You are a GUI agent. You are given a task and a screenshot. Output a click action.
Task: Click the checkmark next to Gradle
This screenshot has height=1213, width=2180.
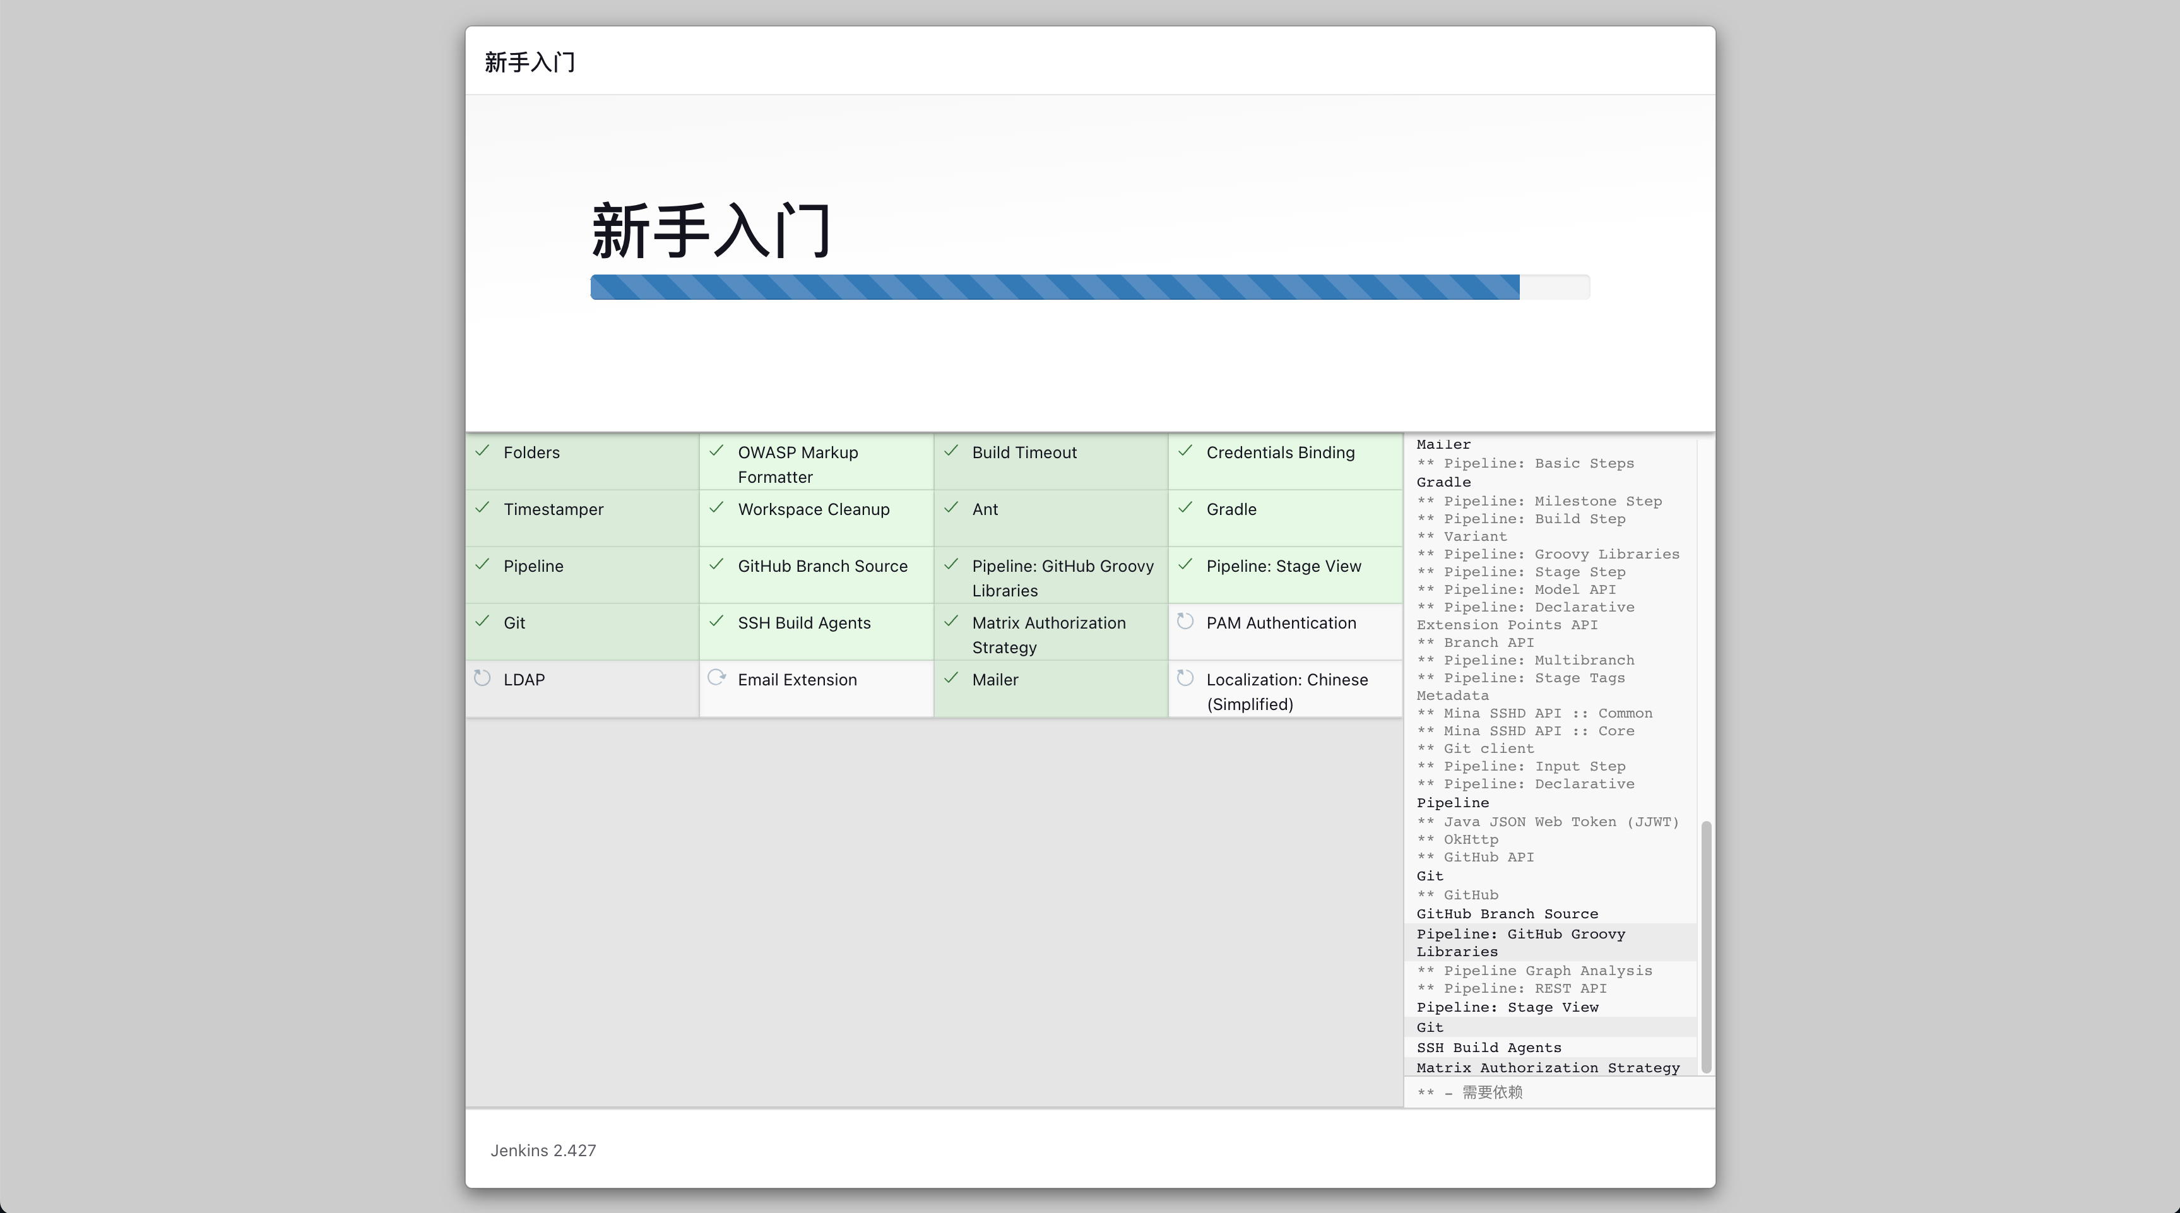pyautogui.click(x=1186, y=508)
